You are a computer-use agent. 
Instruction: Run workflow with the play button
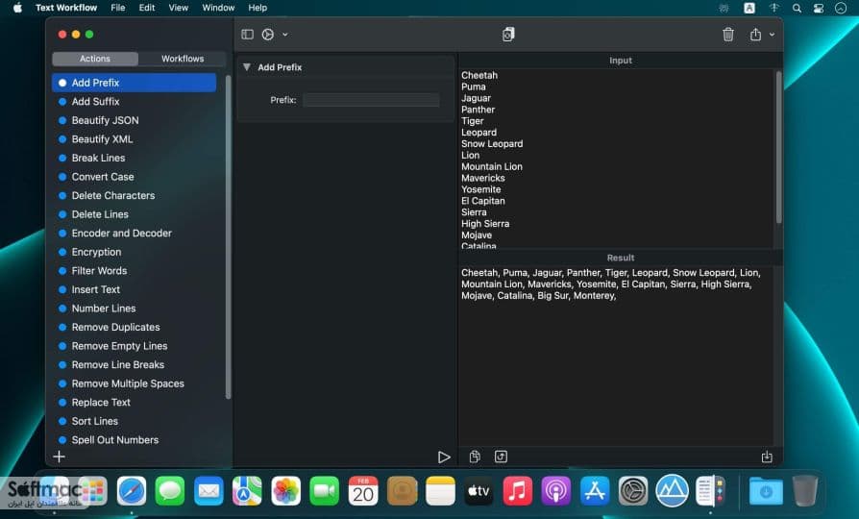click(444, 457)
